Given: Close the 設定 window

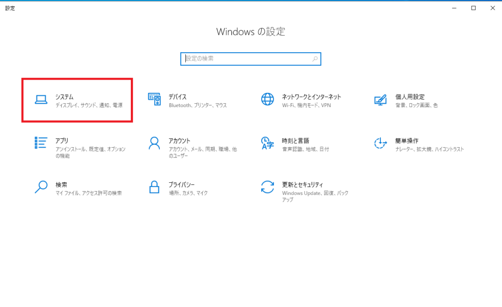Looking at the screenshot, I should [x=492, y=8].
